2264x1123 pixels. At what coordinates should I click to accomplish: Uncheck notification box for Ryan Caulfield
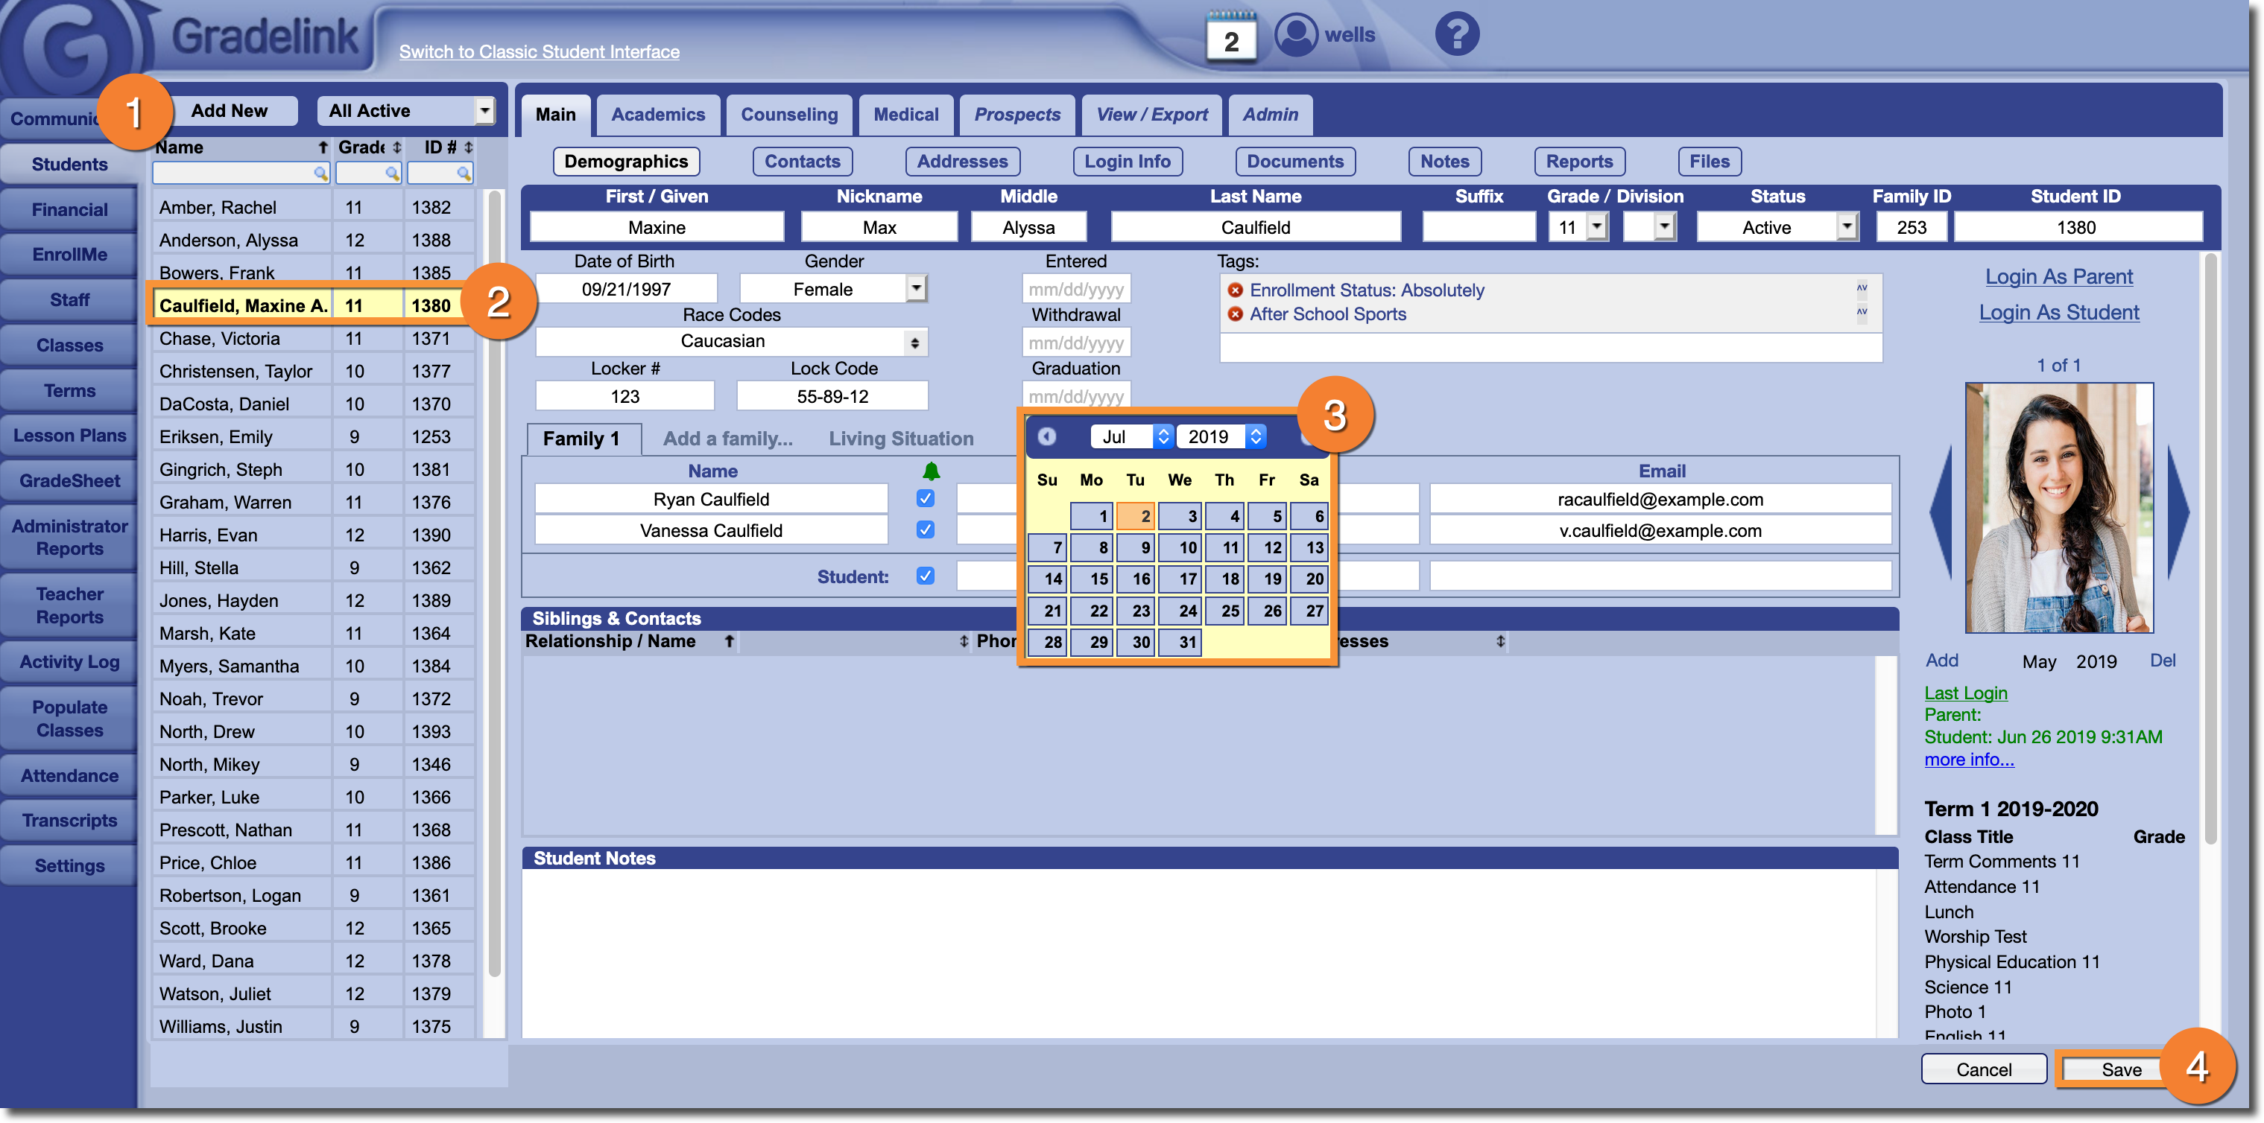(x=925, y=499)
